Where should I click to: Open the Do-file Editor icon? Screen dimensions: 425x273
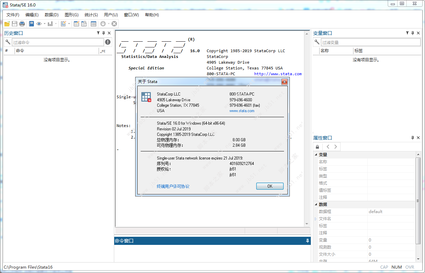click(63, 24)
